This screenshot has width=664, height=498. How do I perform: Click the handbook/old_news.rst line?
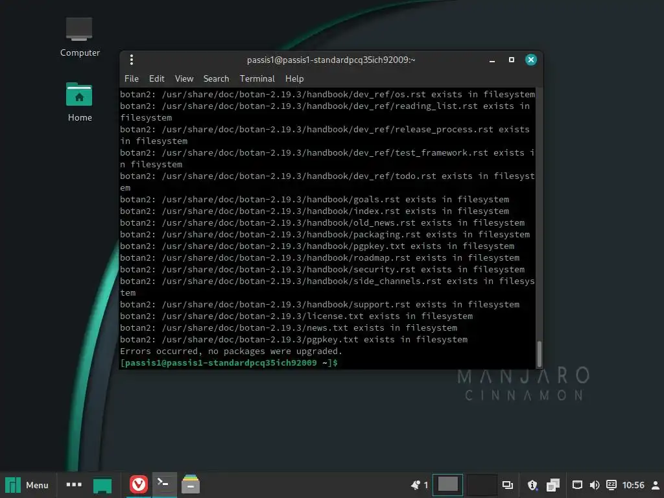[x=322, y=222]
